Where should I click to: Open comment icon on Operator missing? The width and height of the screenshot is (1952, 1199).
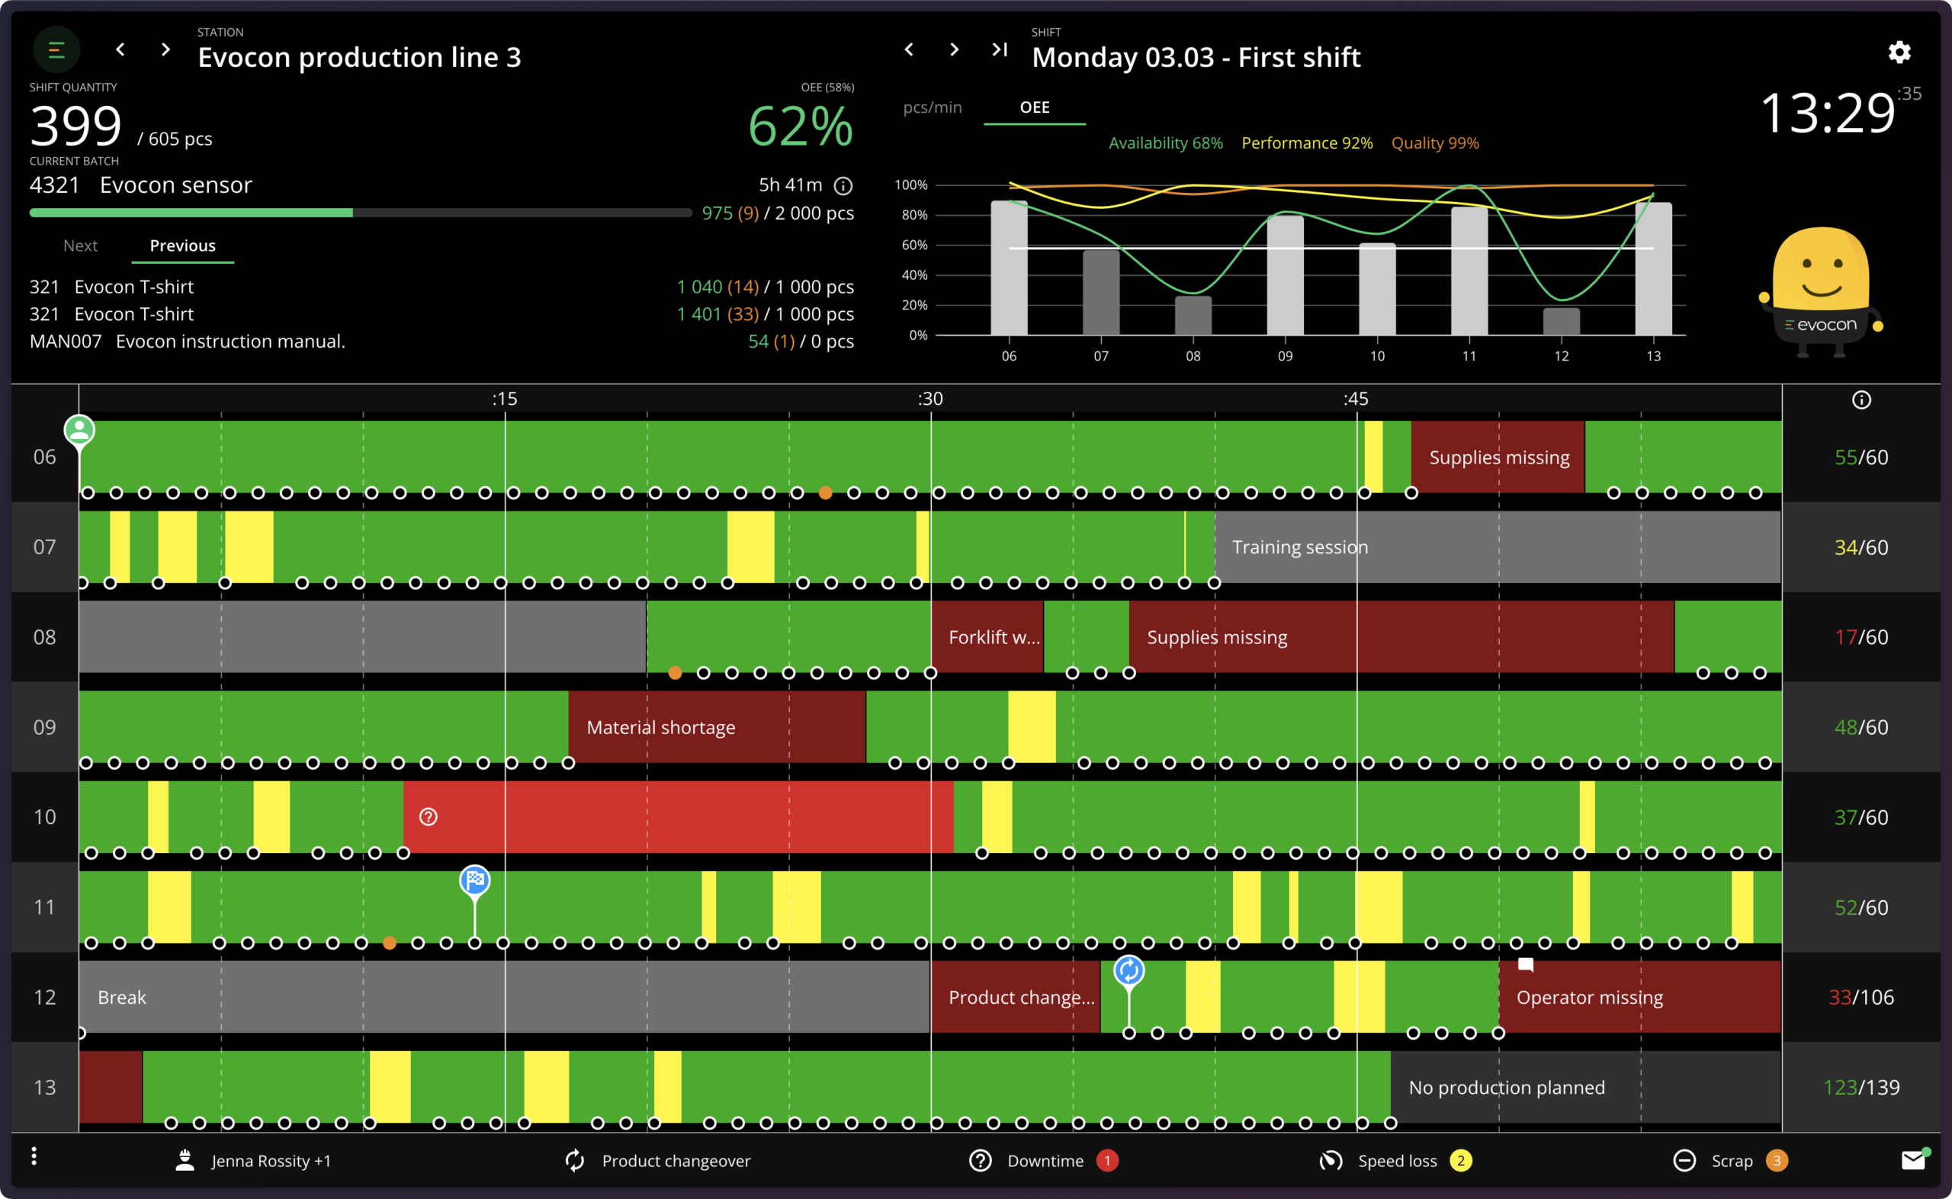click(1525, 965)
